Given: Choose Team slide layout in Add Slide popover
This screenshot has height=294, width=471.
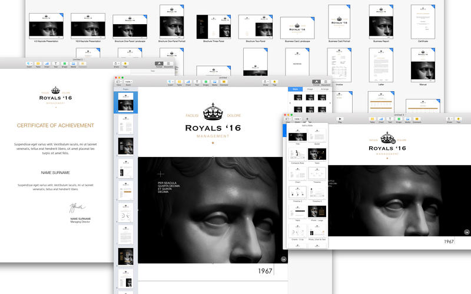Looking at the screenshot, I should (317, 155).
